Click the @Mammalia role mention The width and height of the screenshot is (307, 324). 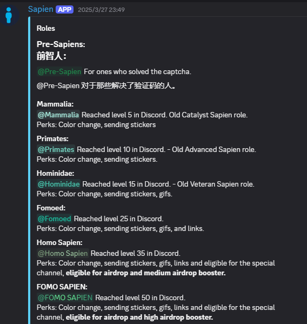[58, 115]
